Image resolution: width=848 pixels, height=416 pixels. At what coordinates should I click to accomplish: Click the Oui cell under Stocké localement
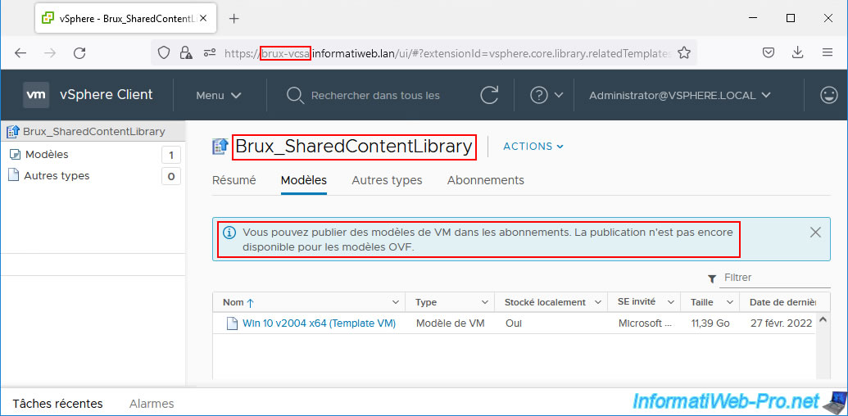point(513,323)
